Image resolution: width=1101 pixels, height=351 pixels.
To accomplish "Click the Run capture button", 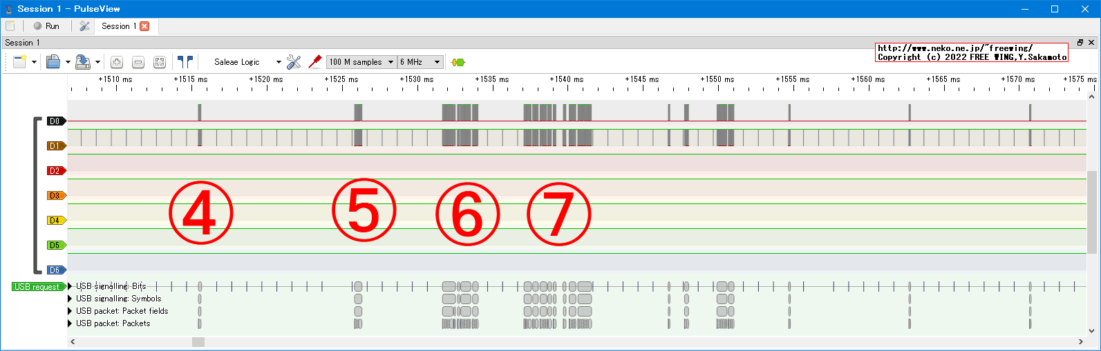I will point(46,26).
